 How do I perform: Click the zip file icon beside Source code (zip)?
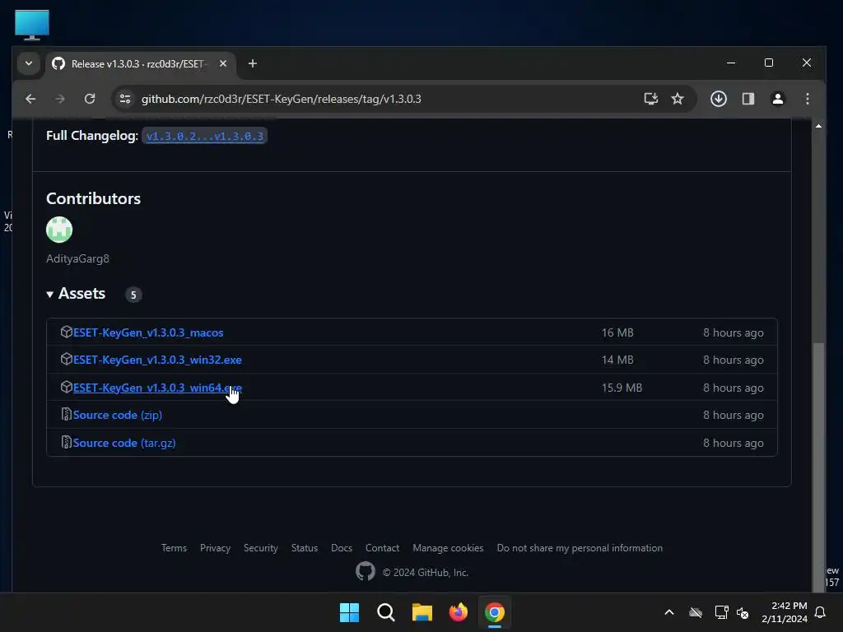[x=66, y=415]
